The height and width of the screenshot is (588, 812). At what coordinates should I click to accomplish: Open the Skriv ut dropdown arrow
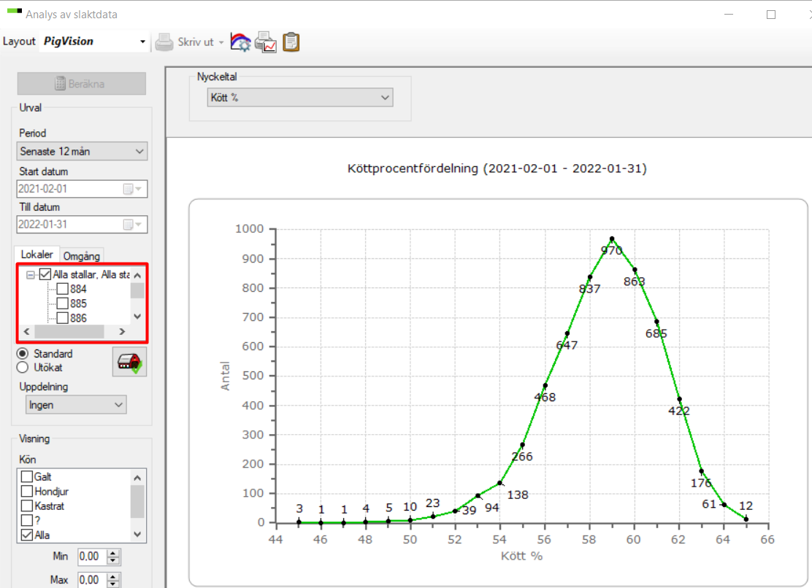[221, 42]
